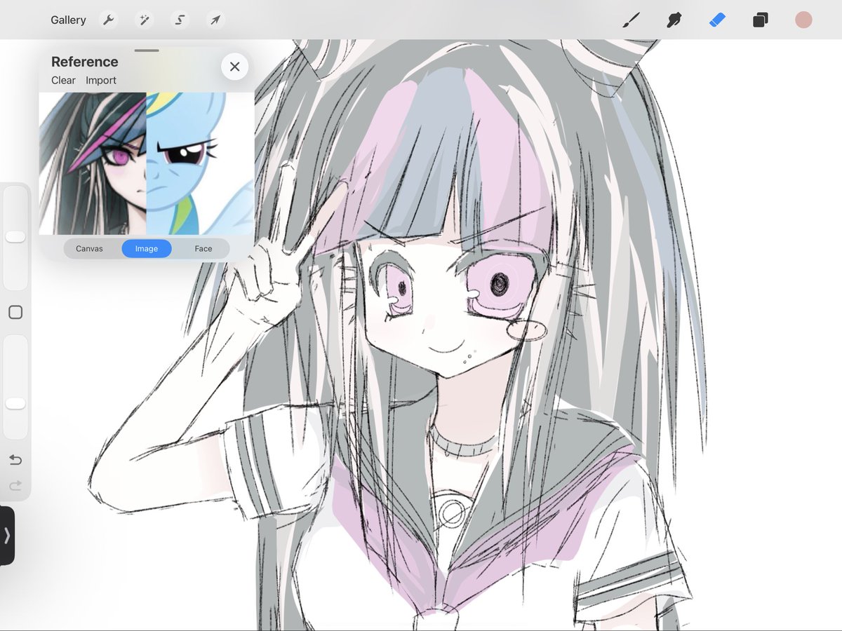Viewport: 842px width, 631px height.
Task: Click the brush opacity slider handle
Action: (x=15, y=404)
